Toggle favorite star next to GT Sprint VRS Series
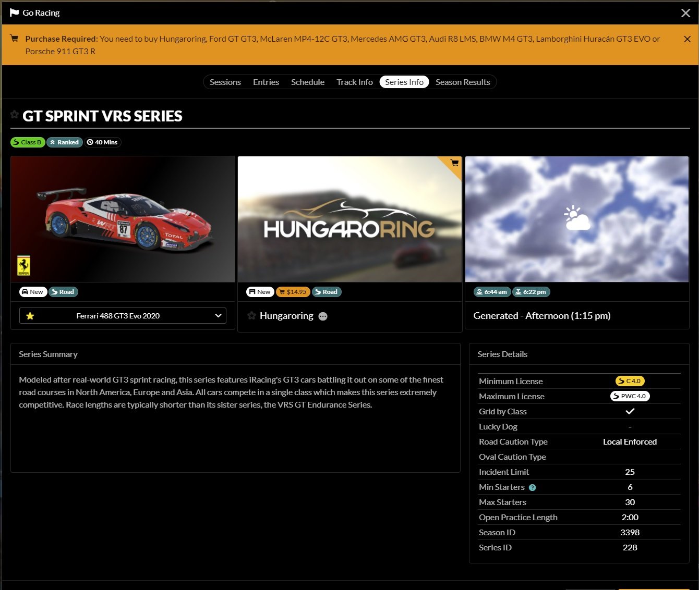The width and height of the screenshot is (699, 590). (x=15, y=115)
